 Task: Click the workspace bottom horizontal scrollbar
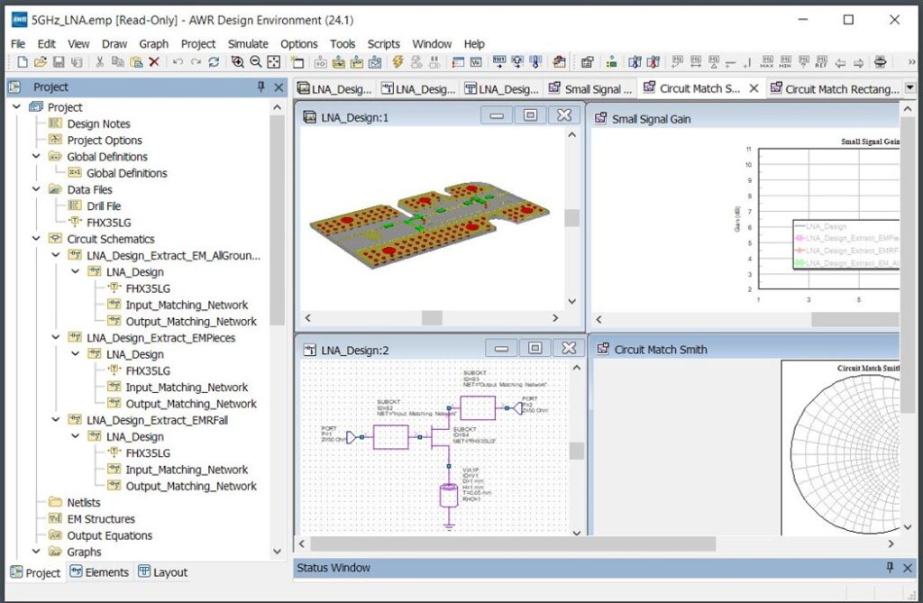(513, 544)
